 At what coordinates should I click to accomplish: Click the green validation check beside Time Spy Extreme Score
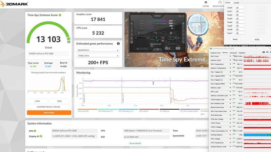pyautogui.click(x=60, y=15)
